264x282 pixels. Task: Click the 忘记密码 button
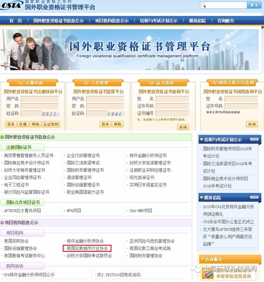click(x=51, y=124)
